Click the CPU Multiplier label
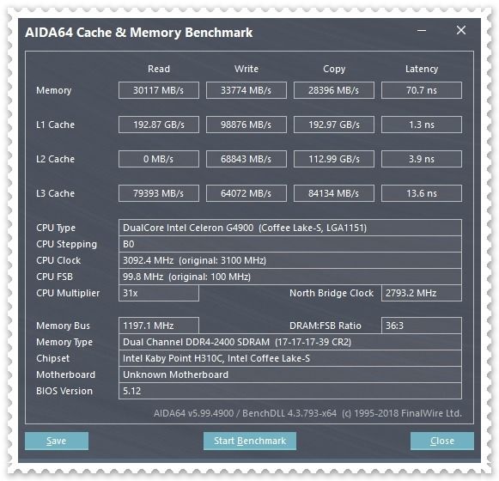Screen dimensions: 499x481 (x=68, y=293)
